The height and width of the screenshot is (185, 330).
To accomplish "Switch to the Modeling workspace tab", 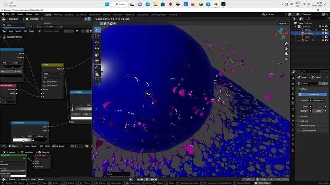I will [x=58, y=15].
